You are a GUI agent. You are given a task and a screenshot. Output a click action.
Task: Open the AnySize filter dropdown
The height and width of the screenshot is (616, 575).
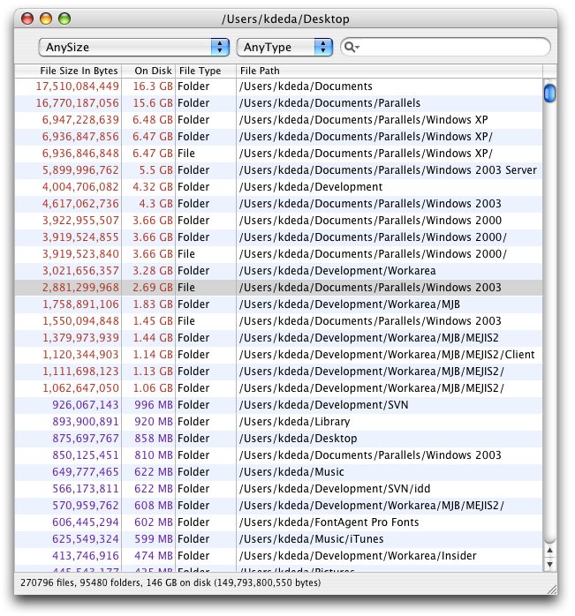133,47
